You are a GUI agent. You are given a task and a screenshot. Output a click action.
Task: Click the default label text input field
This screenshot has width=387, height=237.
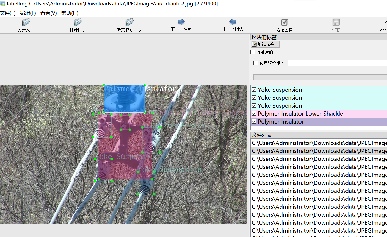point(337,63)
